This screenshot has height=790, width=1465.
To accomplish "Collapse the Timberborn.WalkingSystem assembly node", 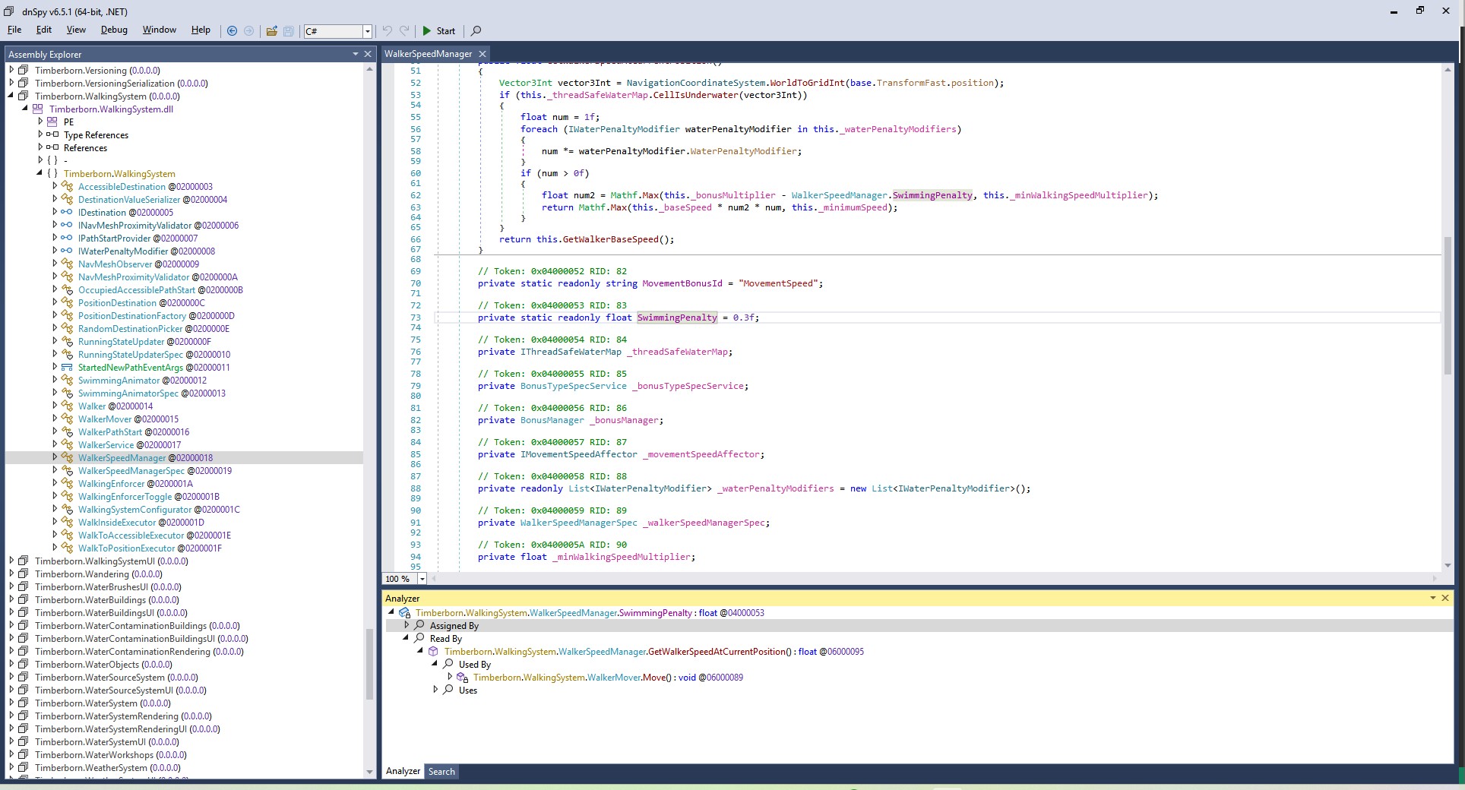I will pos(11,96).
